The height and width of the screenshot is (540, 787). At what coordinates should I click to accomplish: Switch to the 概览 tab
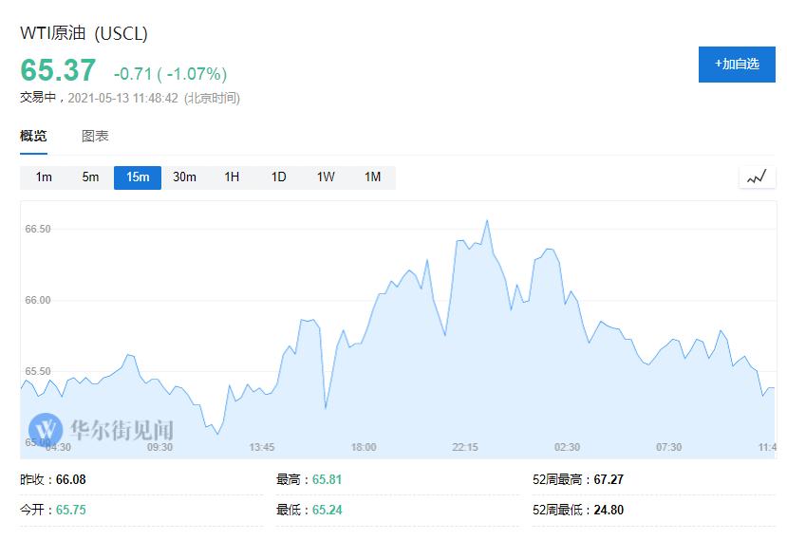click(x=33, y=136)
